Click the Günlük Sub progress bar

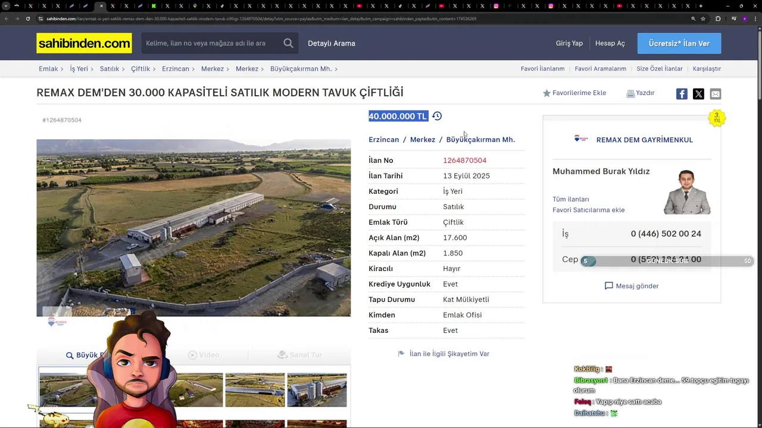pyautogui.click(x=667, y=260)
